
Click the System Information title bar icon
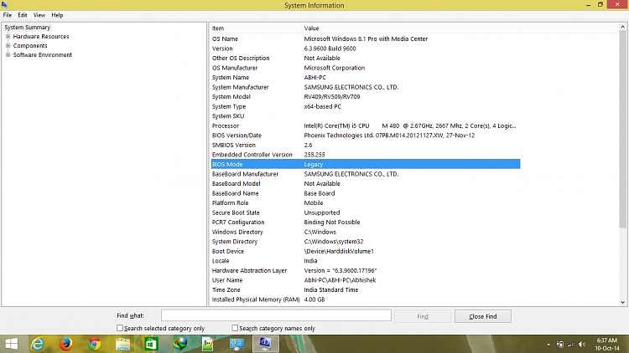click(4, 5)
